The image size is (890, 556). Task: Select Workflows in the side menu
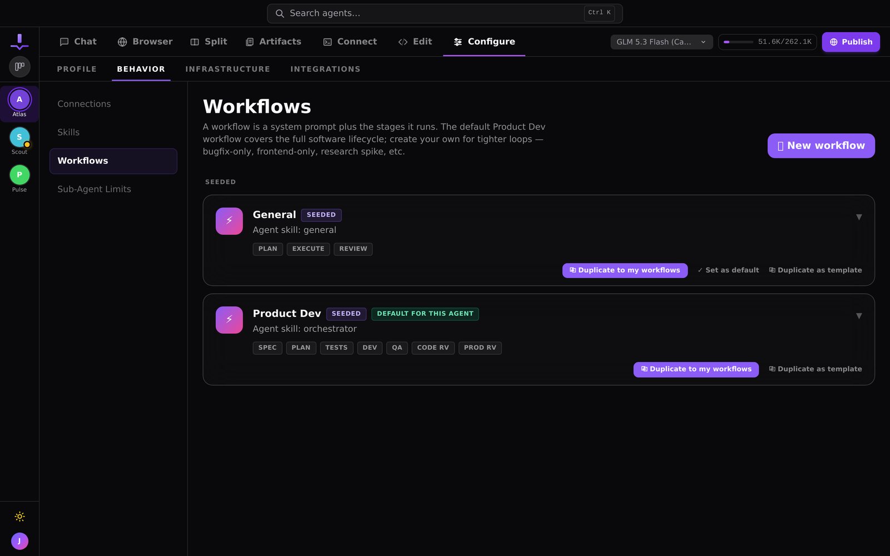(113, 161)
